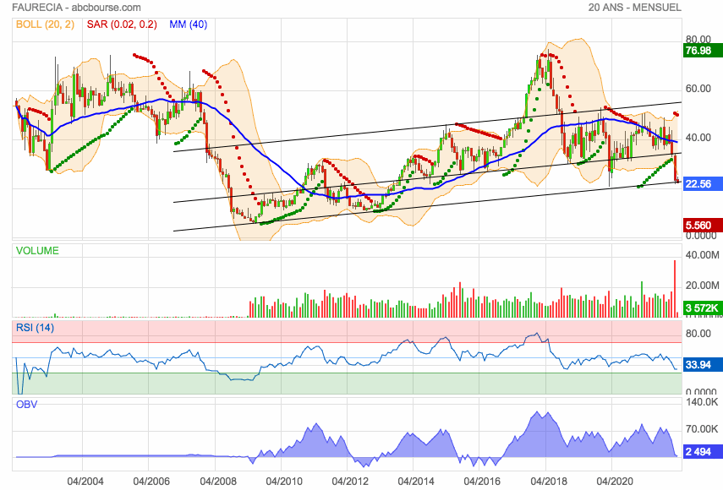Click the blue 2 494 OBV value tag
Viewport: 723px width, 490px height.
(x=702, y=452)
